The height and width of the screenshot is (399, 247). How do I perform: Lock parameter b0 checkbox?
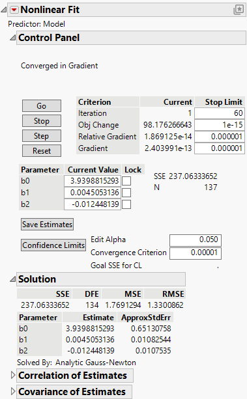126,181
